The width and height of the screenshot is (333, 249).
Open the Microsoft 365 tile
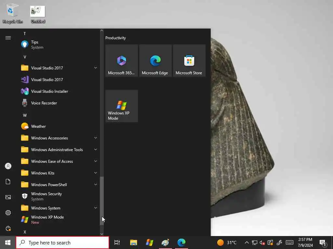click(x=122, y=61)
